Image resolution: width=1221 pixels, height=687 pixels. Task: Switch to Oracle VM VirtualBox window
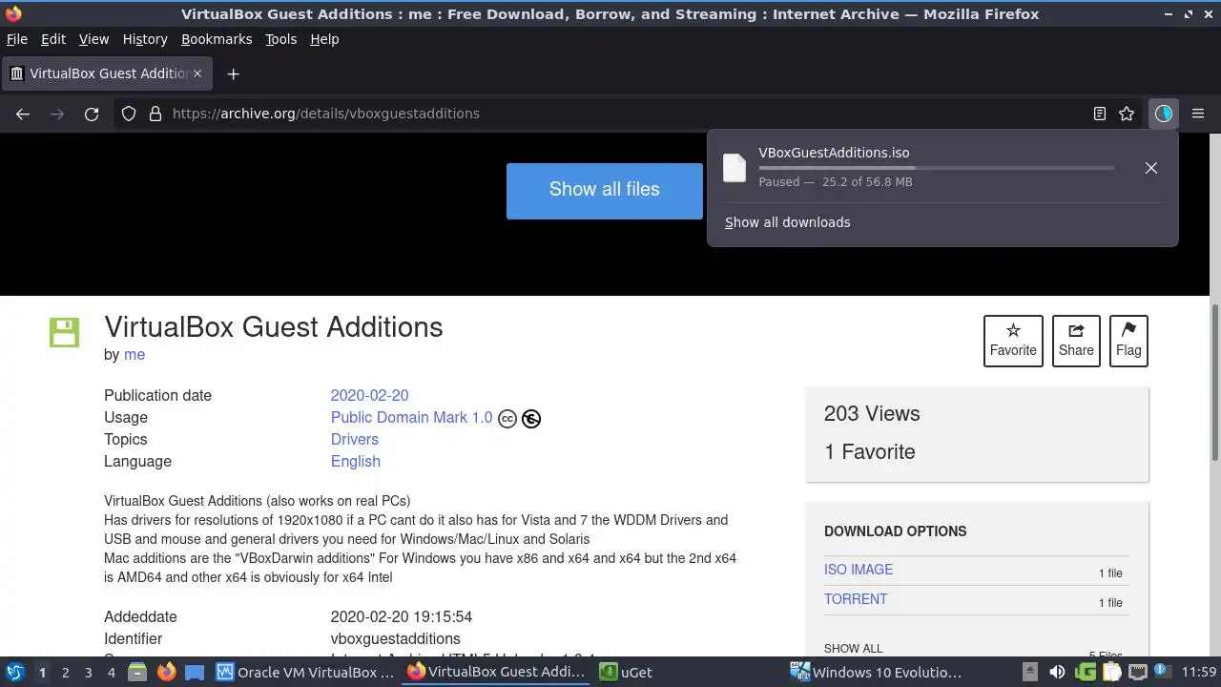(x=306, y=673)
